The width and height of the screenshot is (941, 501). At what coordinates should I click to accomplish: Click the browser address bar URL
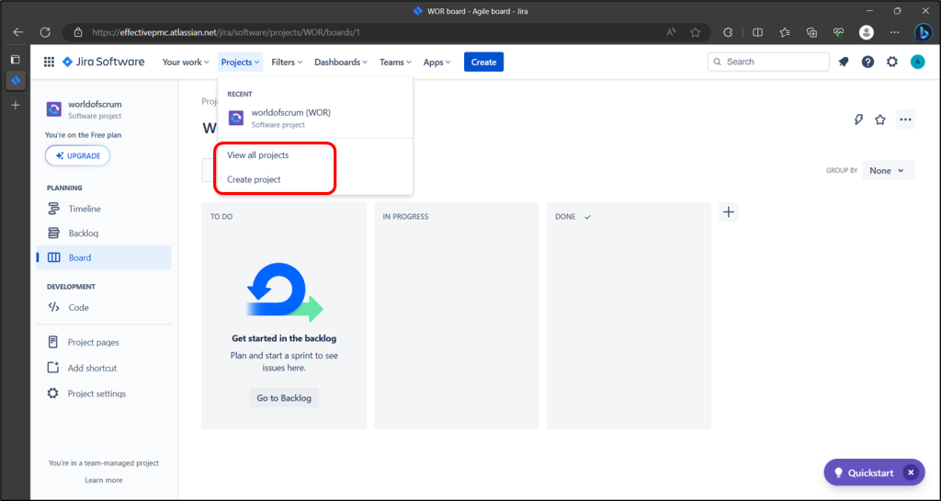click(226, 32)
